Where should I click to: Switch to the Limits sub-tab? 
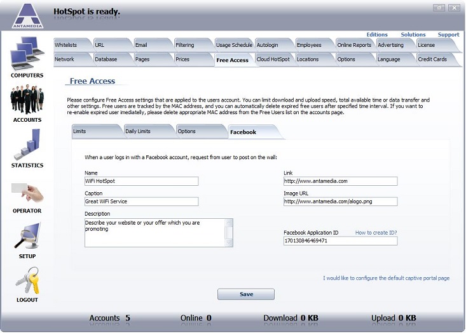coord(95,131)
